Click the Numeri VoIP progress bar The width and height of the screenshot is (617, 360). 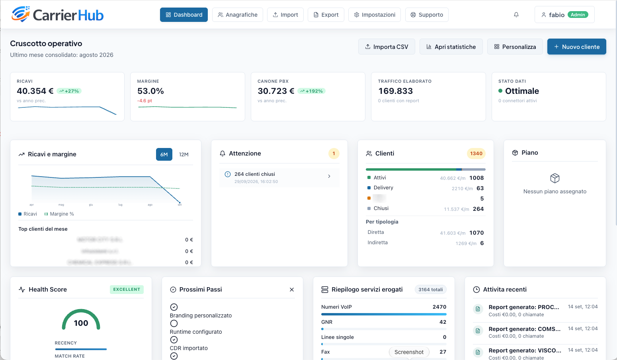pos(384,314)
